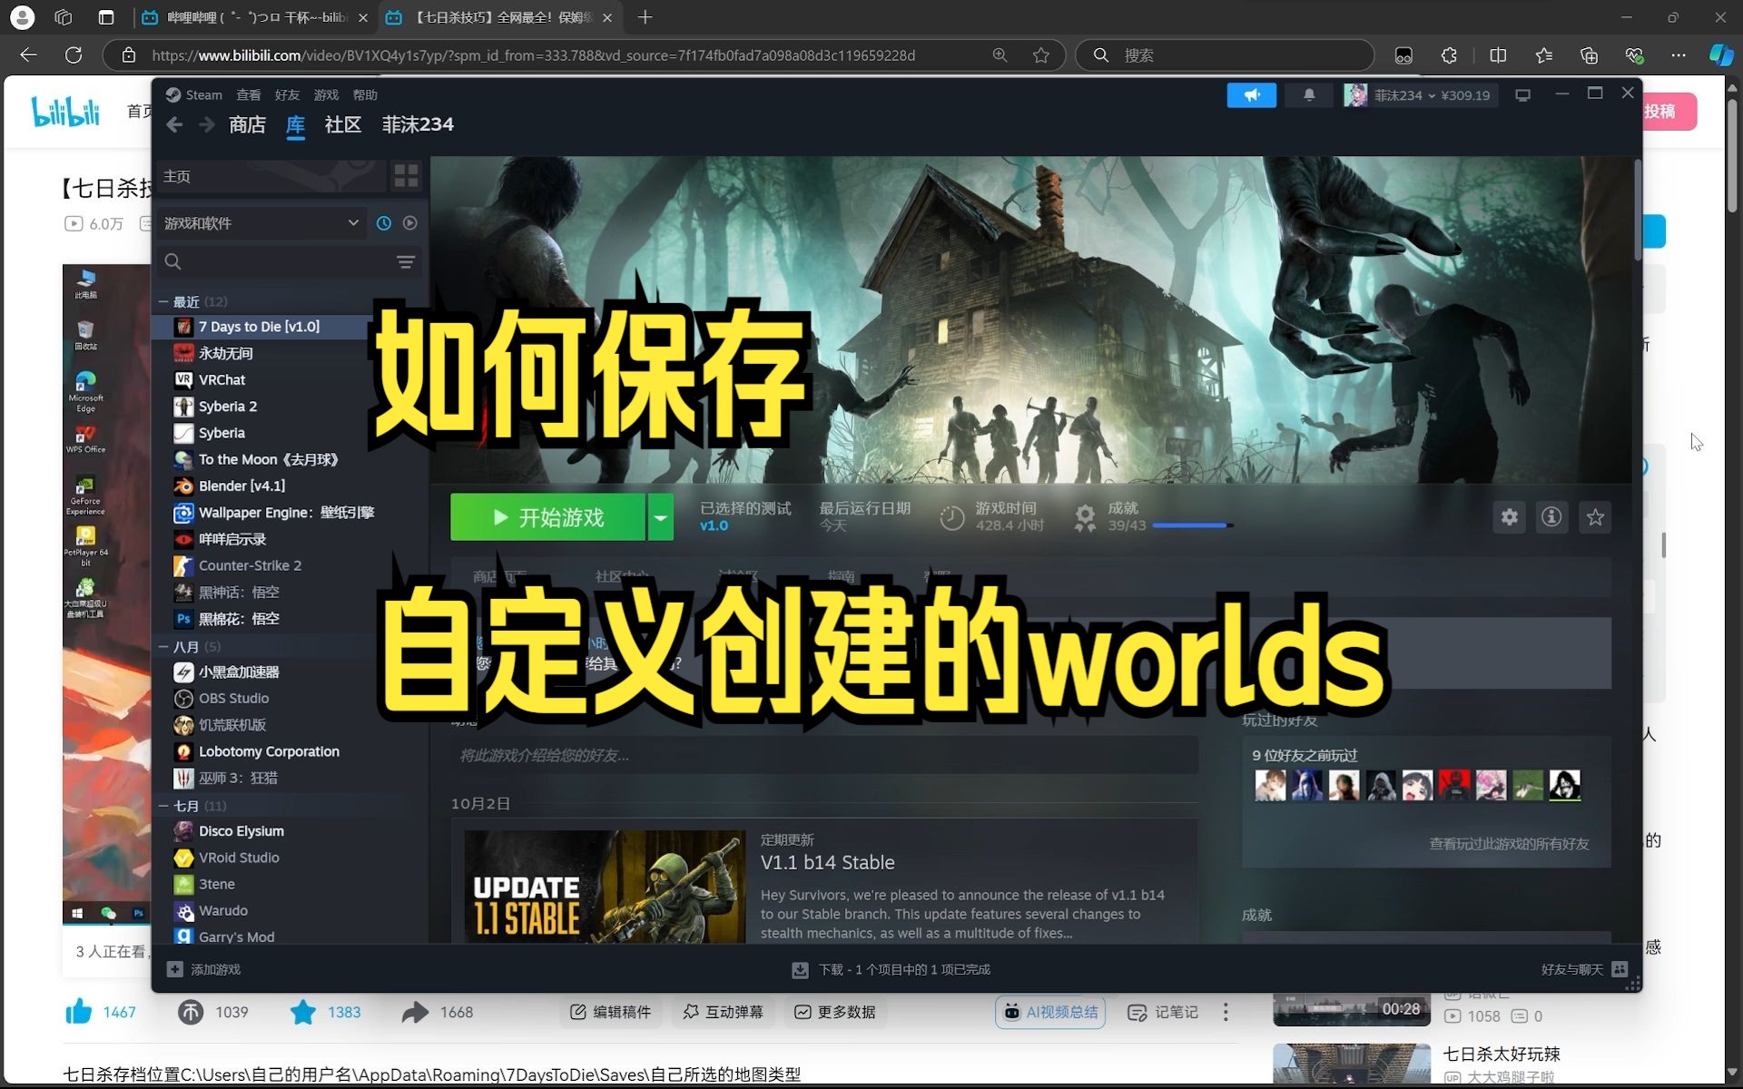This screenshot has width=1743, height=1089.
Task: Refresh the browser page
Action: click(x=74, y=55)
